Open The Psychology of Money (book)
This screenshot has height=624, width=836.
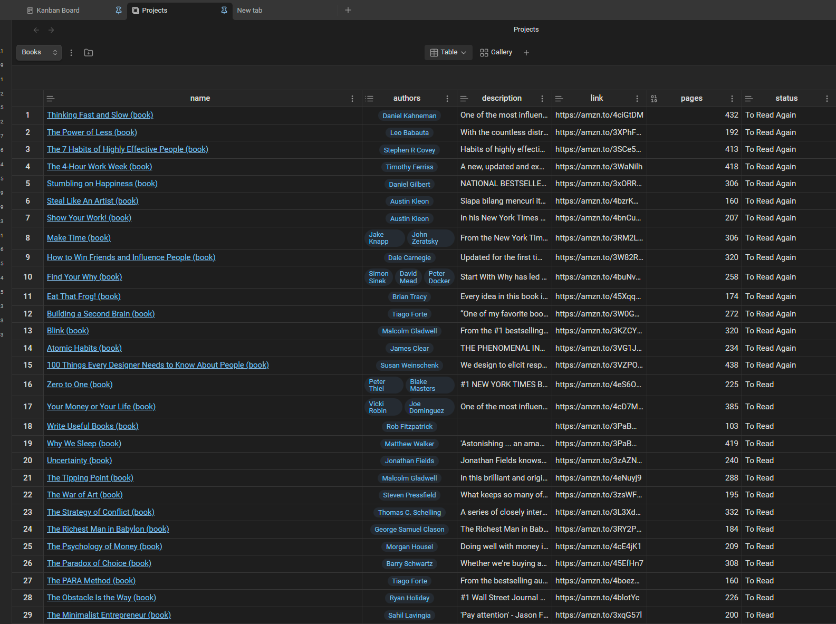pyautogui.click(x=104, y=546)
